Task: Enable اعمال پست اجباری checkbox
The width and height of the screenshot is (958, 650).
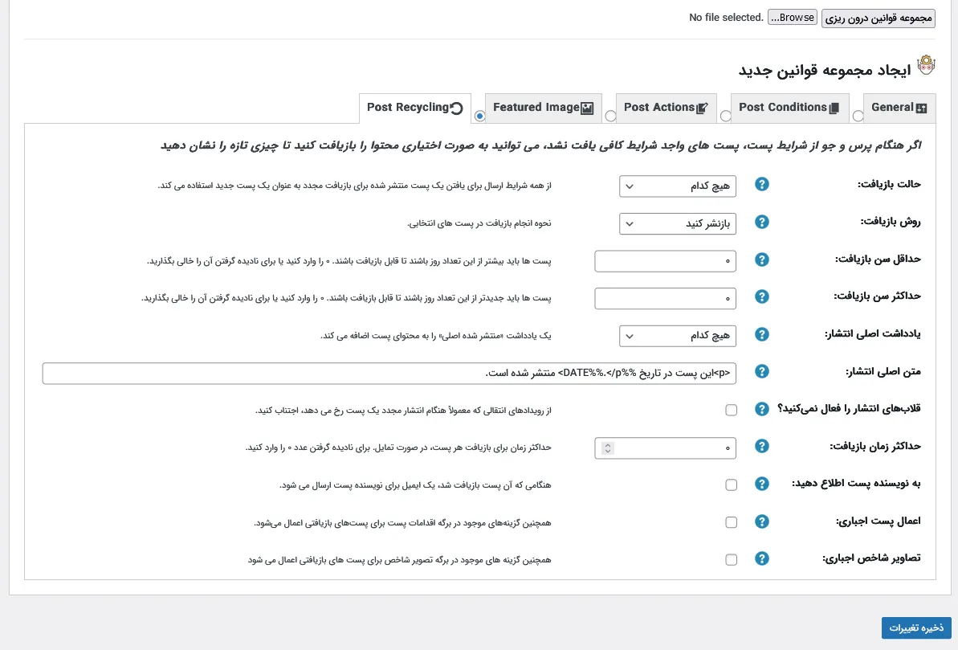Action: 731,522
